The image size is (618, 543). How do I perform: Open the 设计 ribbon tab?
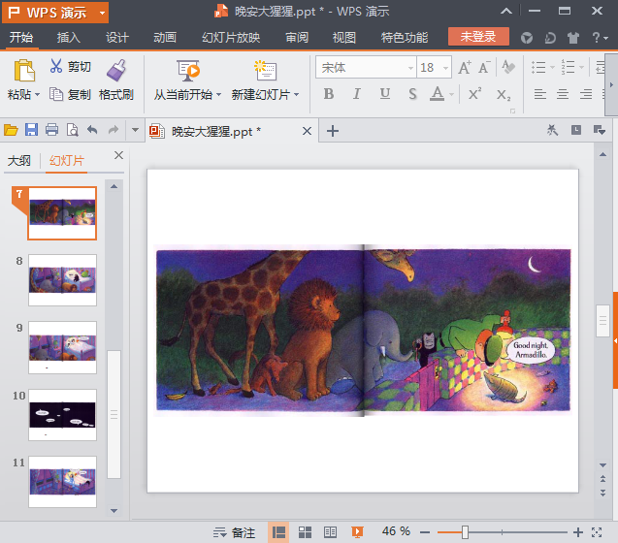click(x=117, y=38)
